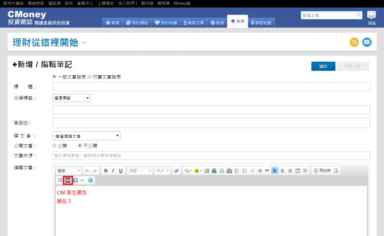Click the insert YouTube video icon

click(229, 171)
